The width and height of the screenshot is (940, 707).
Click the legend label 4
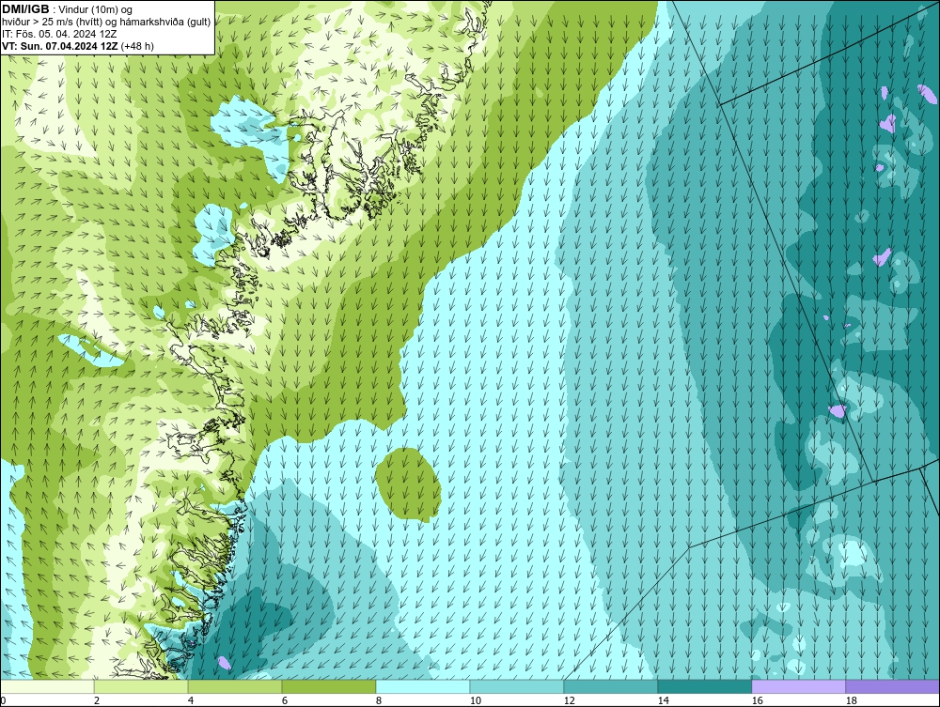coord(191,700)
